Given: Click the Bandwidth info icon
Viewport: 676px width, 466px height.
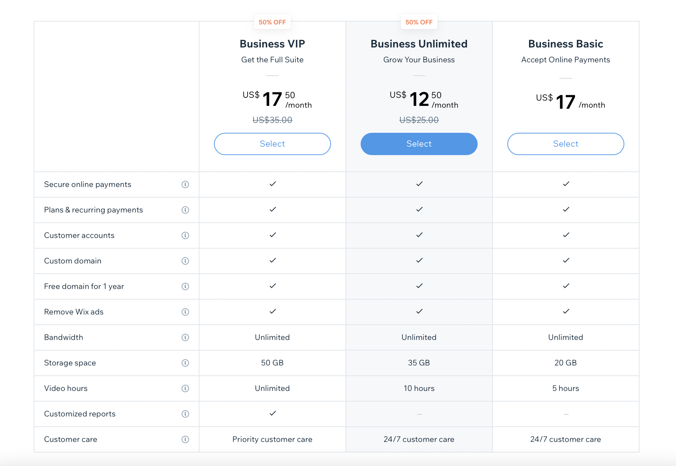Looking at the screenshot, I should tap(185, 337).
